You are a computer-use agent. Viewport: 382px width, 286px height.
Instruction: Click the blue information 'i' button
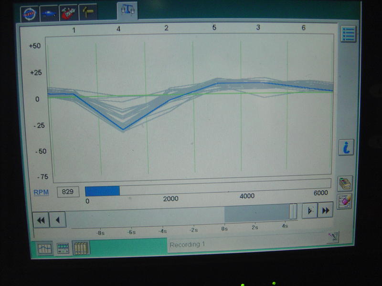pyautogui.click(x=346, y=147)
